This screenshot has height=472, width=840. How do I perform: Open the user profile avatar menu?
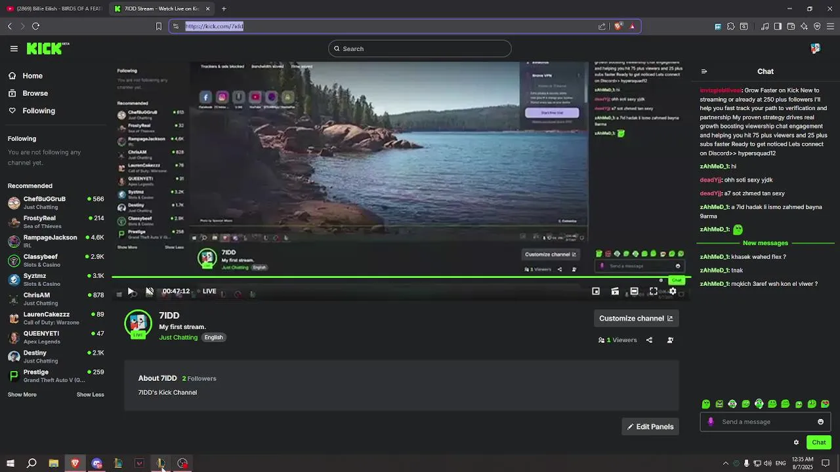pos(815,49)
